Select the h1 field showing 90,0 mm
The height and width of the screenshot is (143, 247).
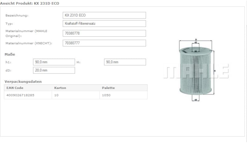(54, 62)
